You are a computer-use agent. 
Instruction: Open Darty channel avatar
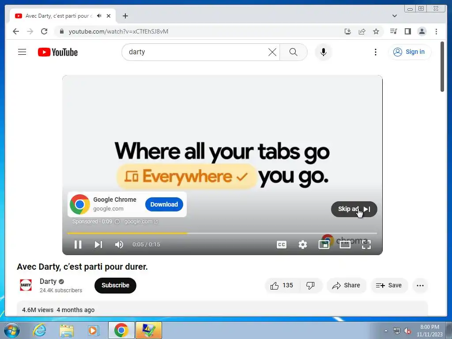26,285
